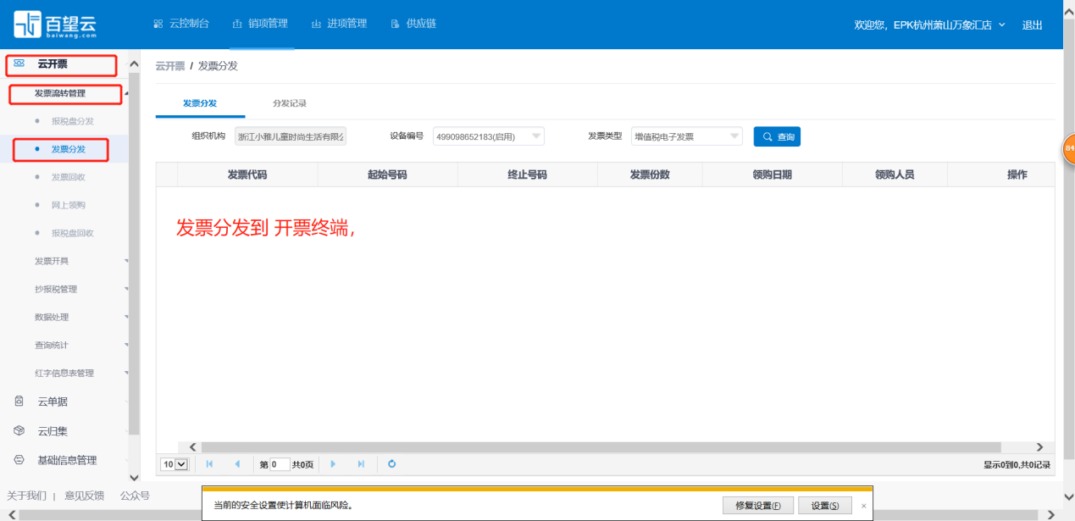Screen dimensions: 1075x521
Task: Click the 查询 search button
Action: (777, 136)
